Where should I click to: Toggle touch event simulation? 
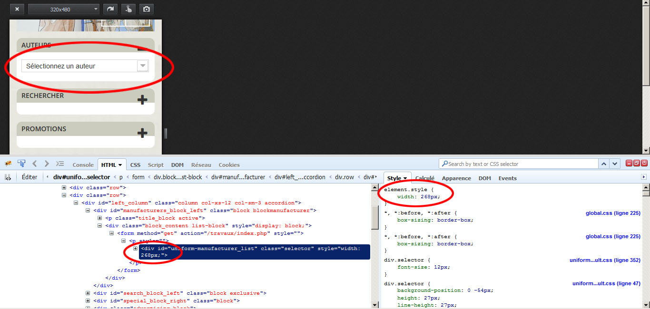(128, 9)
